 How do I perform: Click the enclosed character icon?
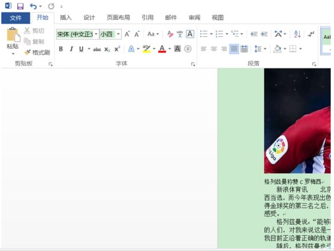[188, 49]
